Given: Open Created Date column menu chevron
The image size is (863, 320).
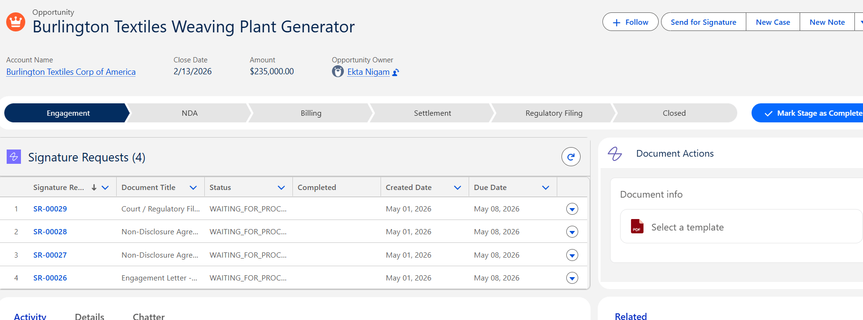Looking at the screenshot, I should 458,188.
